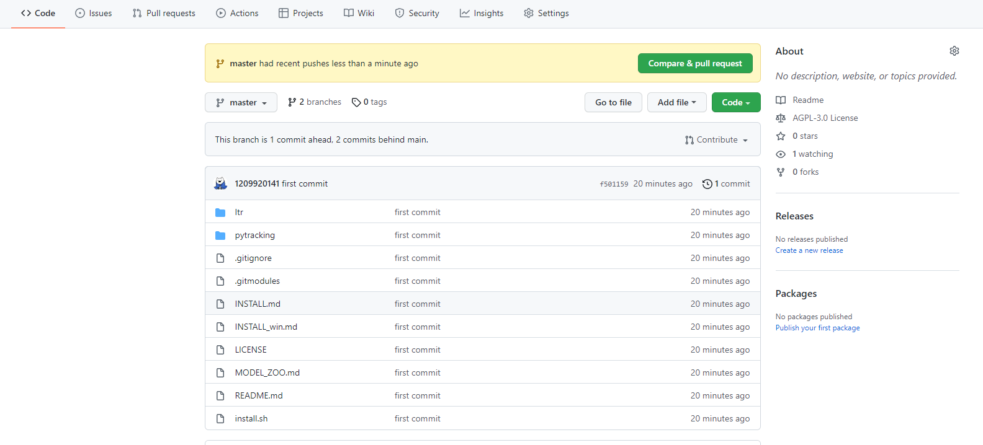Viewport: 983px width, 445px height.
Task: Click the latest commit message 'first commit'
Action: (305, 183)
